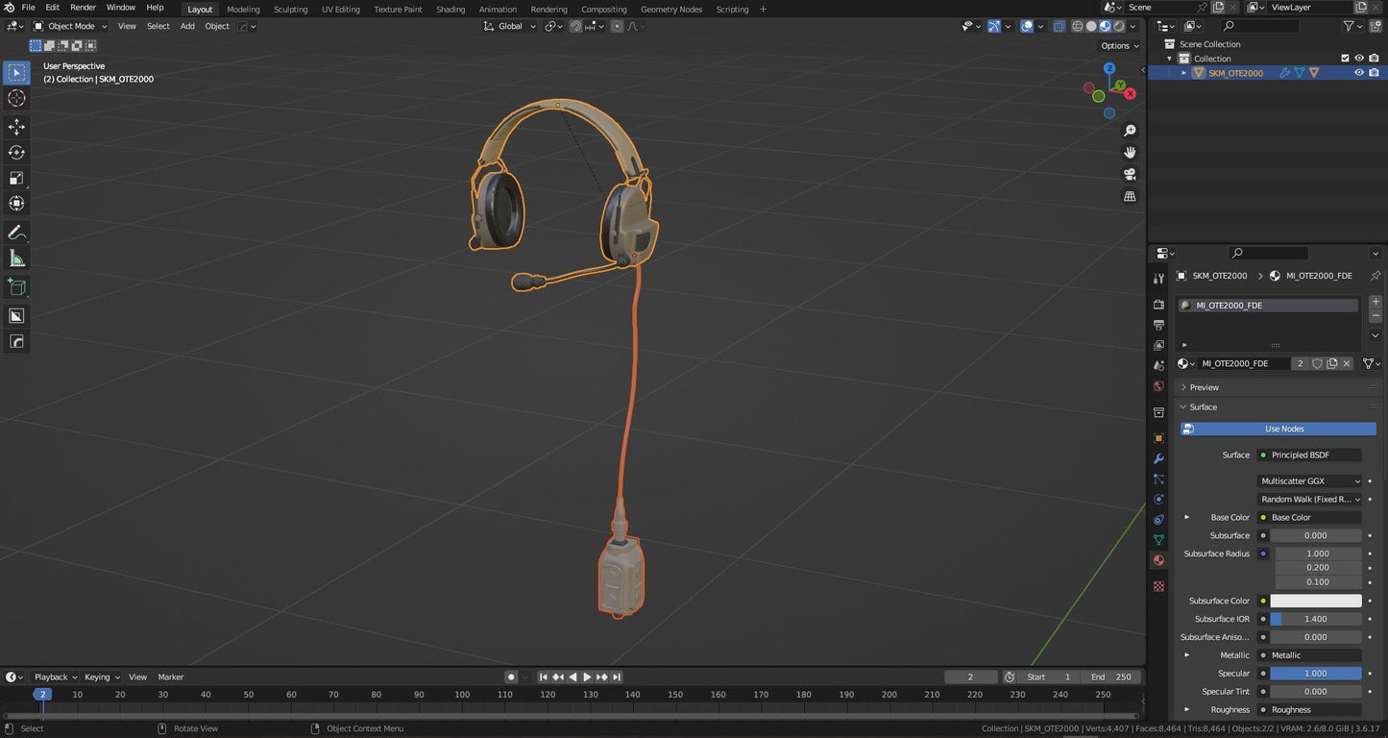Click the End frame field showing 250

point(1111,677)
